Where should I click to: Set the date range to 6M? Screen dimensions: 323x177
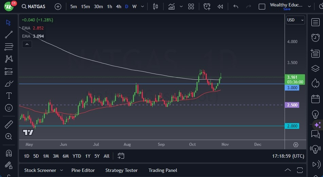click(x=66, y=156)
